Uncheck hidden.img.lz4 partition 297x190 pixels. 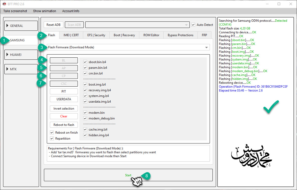(x=85, y=135)
